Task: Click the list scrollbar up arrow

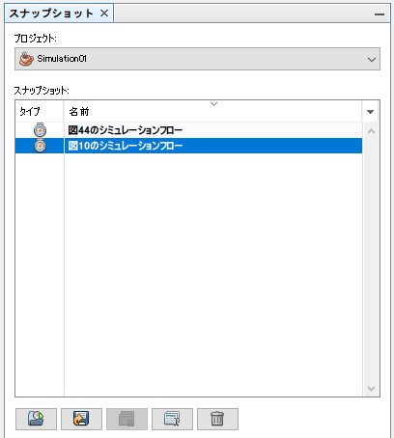Action: pos(371,131)
